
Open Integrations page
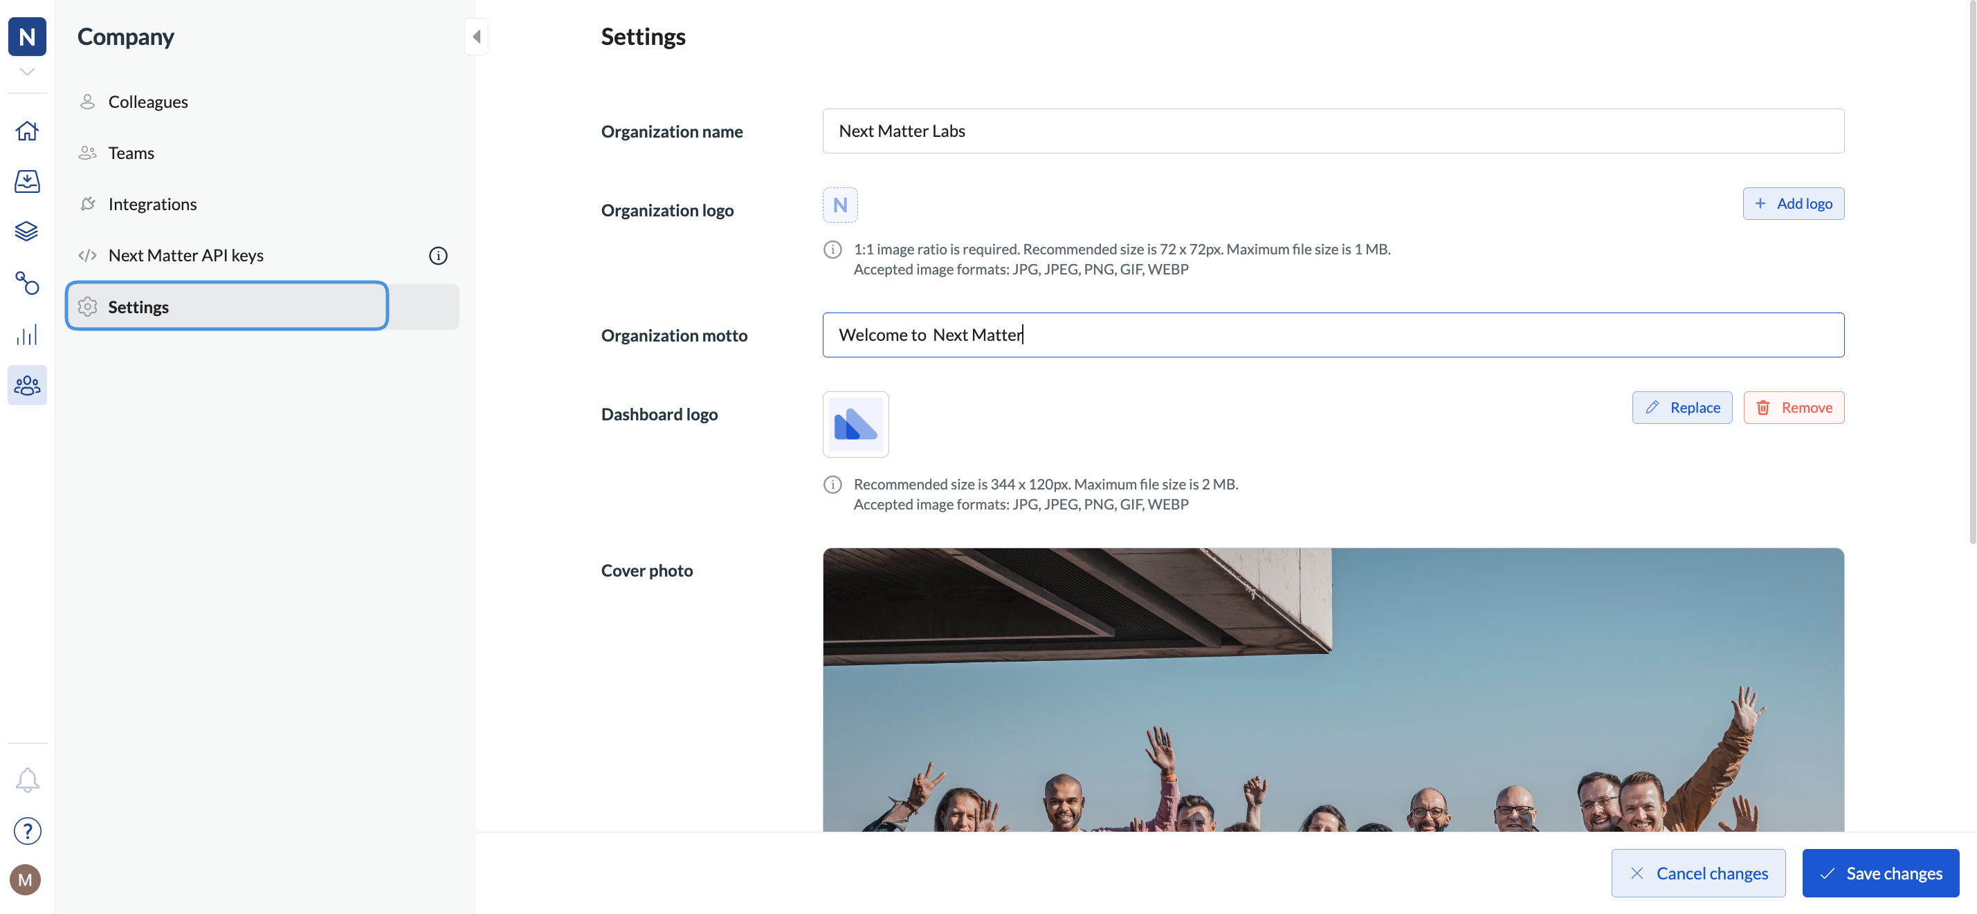click(x=152, y=204)
